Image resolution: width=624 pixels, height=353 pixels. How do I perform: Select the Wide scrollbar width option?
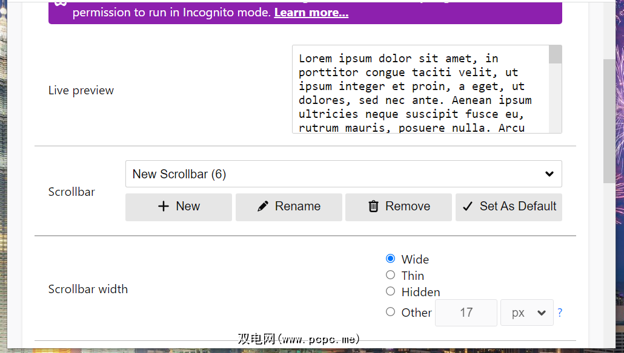391,259
